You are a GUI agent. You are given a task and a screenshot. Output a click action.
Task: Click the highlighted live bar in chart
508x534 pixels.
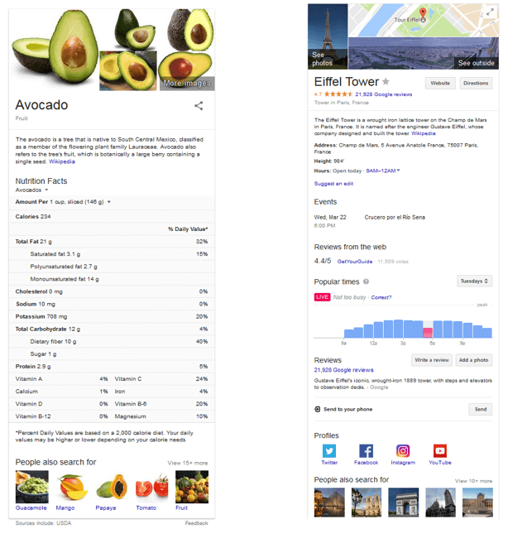[x=428, y=332]
